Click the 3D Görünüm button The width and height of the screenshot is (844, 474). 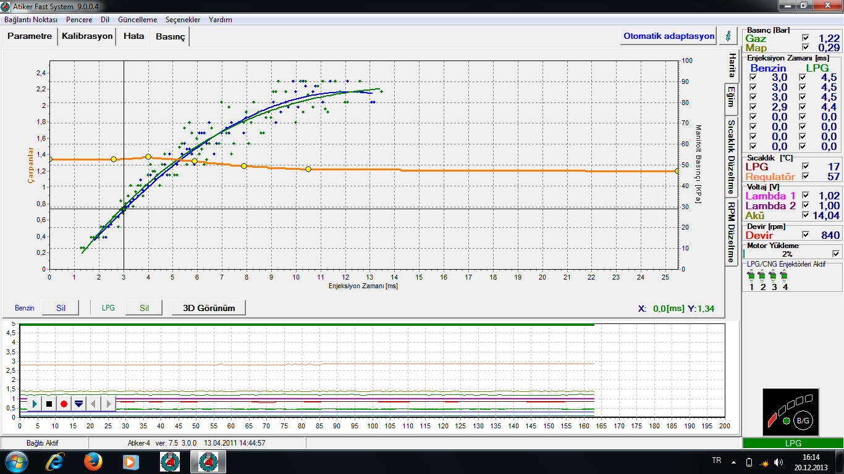tap(209, 307)
